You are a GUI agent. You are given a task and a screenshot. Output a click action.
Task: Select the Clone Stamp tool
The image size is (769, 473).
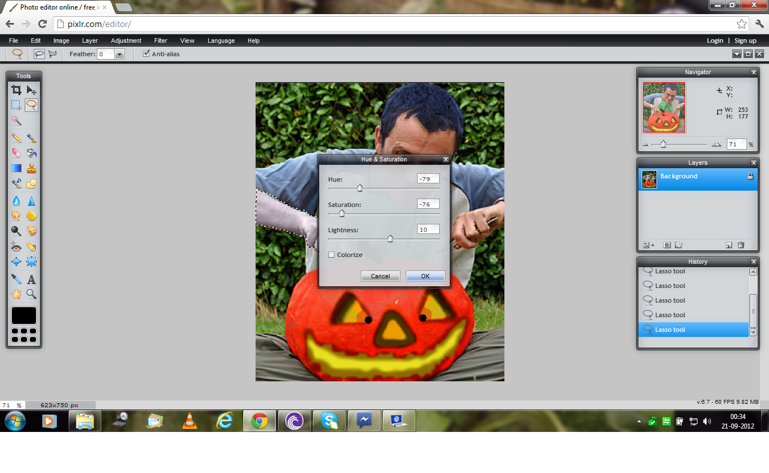tap(32, 168)
